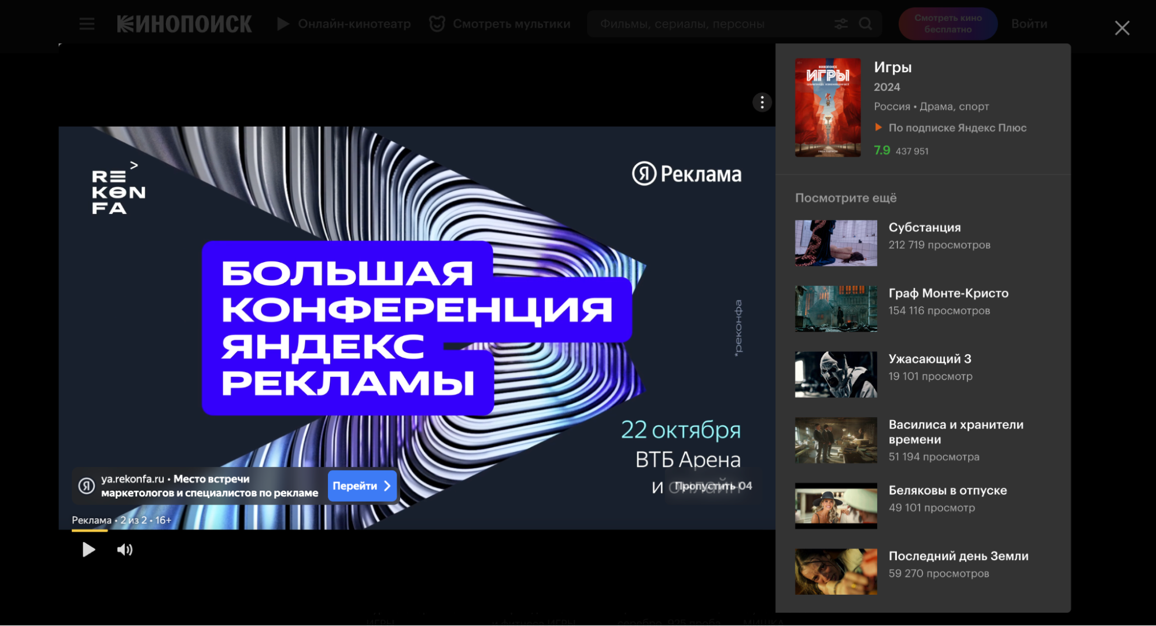Open the Субстанция thumbnail in recommendations
The image size is (1156, 626).
pyautogui.click(x=835, y=243)
